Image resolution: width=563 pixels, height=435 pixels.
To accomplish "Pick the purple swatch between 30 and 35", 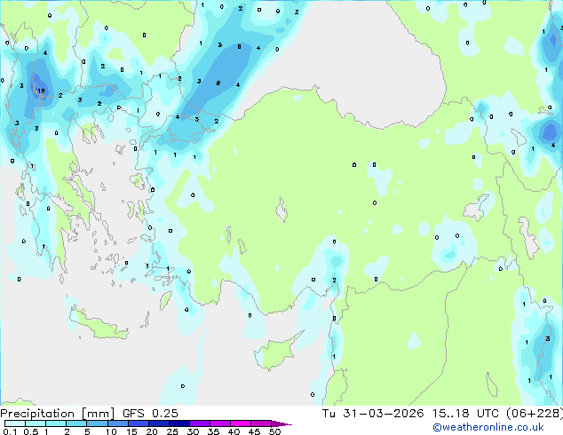I will click(x=200, y=423).
